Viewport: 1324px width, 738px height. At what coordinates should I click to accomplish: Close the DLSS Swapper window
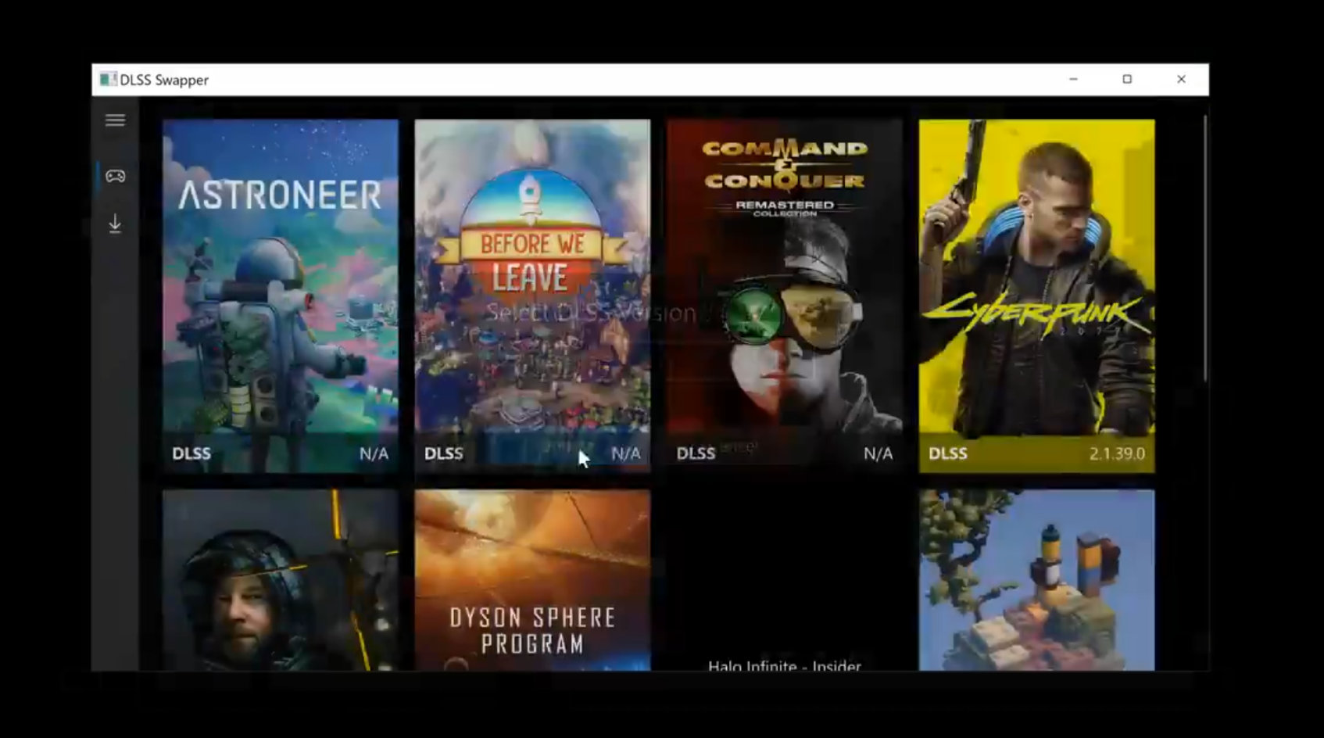[x=1181, y=80]
